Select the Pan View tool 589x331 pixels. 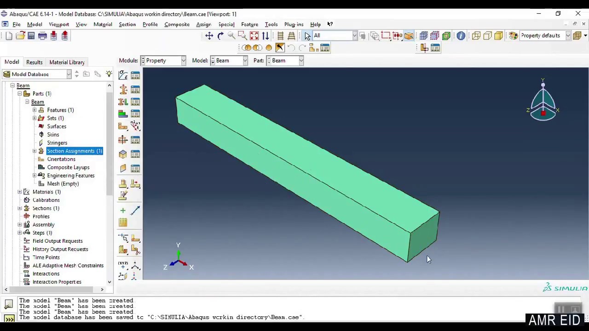tap(209, 36)
